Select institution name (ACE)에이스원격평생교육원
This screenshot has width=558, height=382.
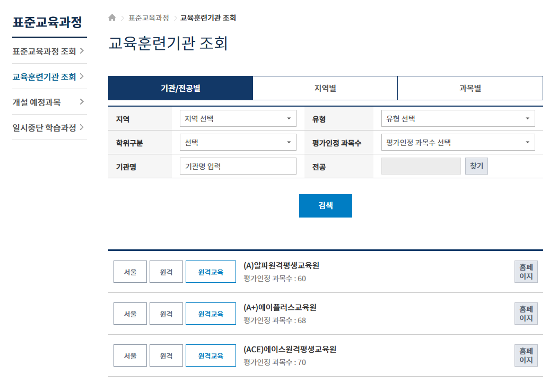[x=290, y=349]
